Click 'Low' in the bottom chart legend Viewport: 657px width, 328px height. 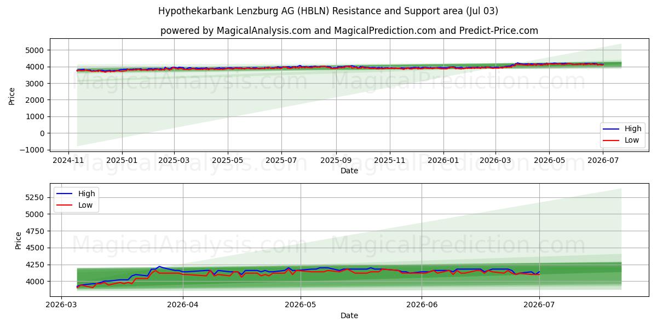(86, 205)
